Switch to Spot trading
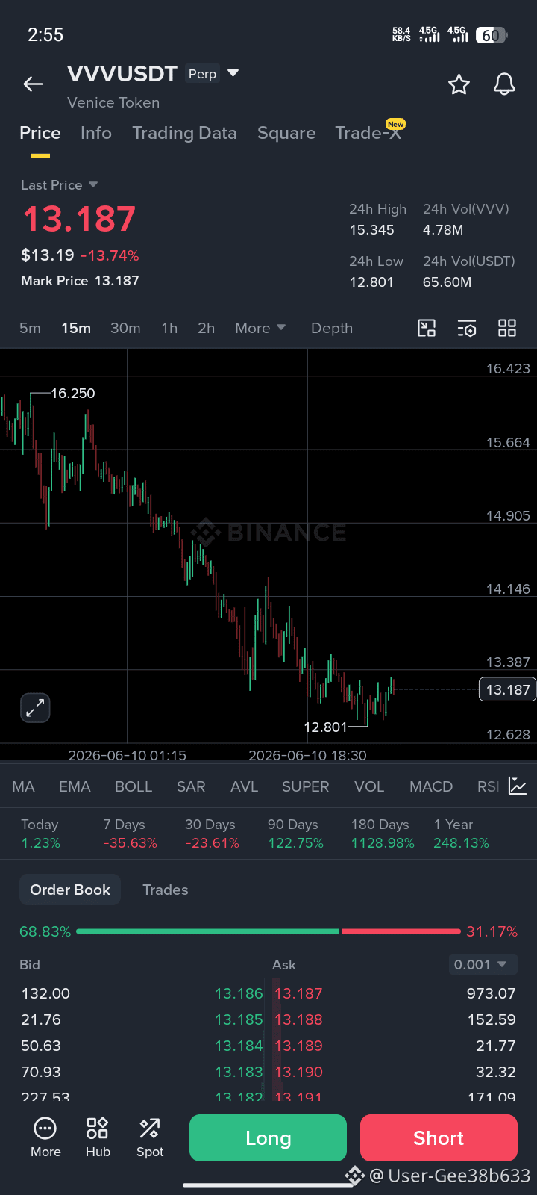 pyautogui.click(x=150, y=1137)
